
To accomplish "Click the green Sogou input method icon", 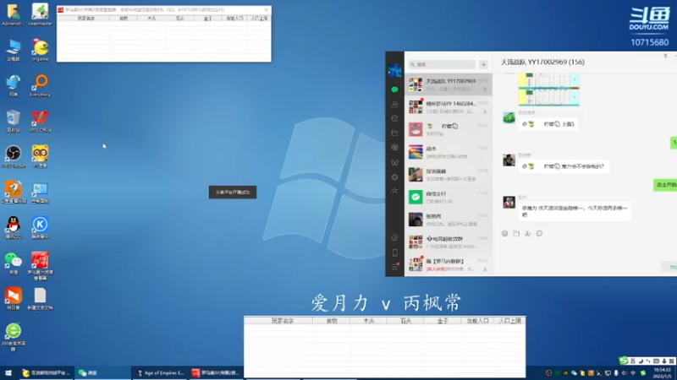I will click(623, 361).
